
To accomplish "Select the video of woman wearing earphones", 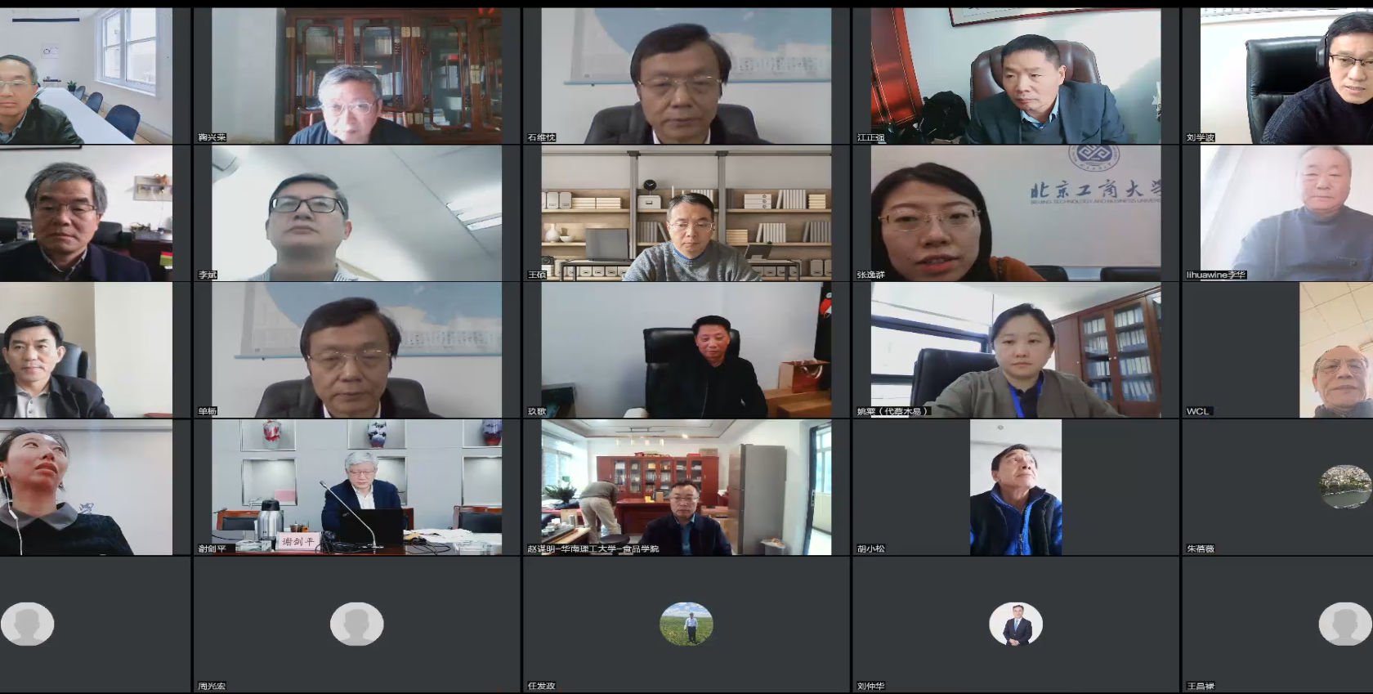I will [x=86, y=487].
